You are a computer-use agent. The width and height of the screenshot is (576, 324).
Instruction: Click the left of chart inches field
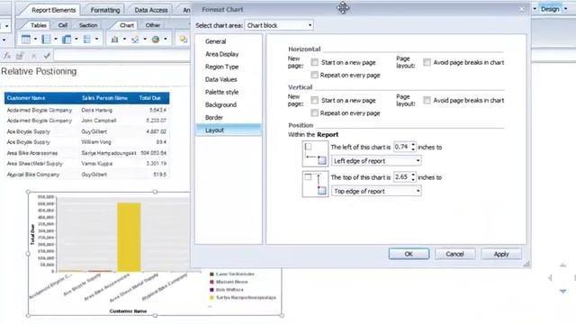pyautogui.click(x=401, y=147)
